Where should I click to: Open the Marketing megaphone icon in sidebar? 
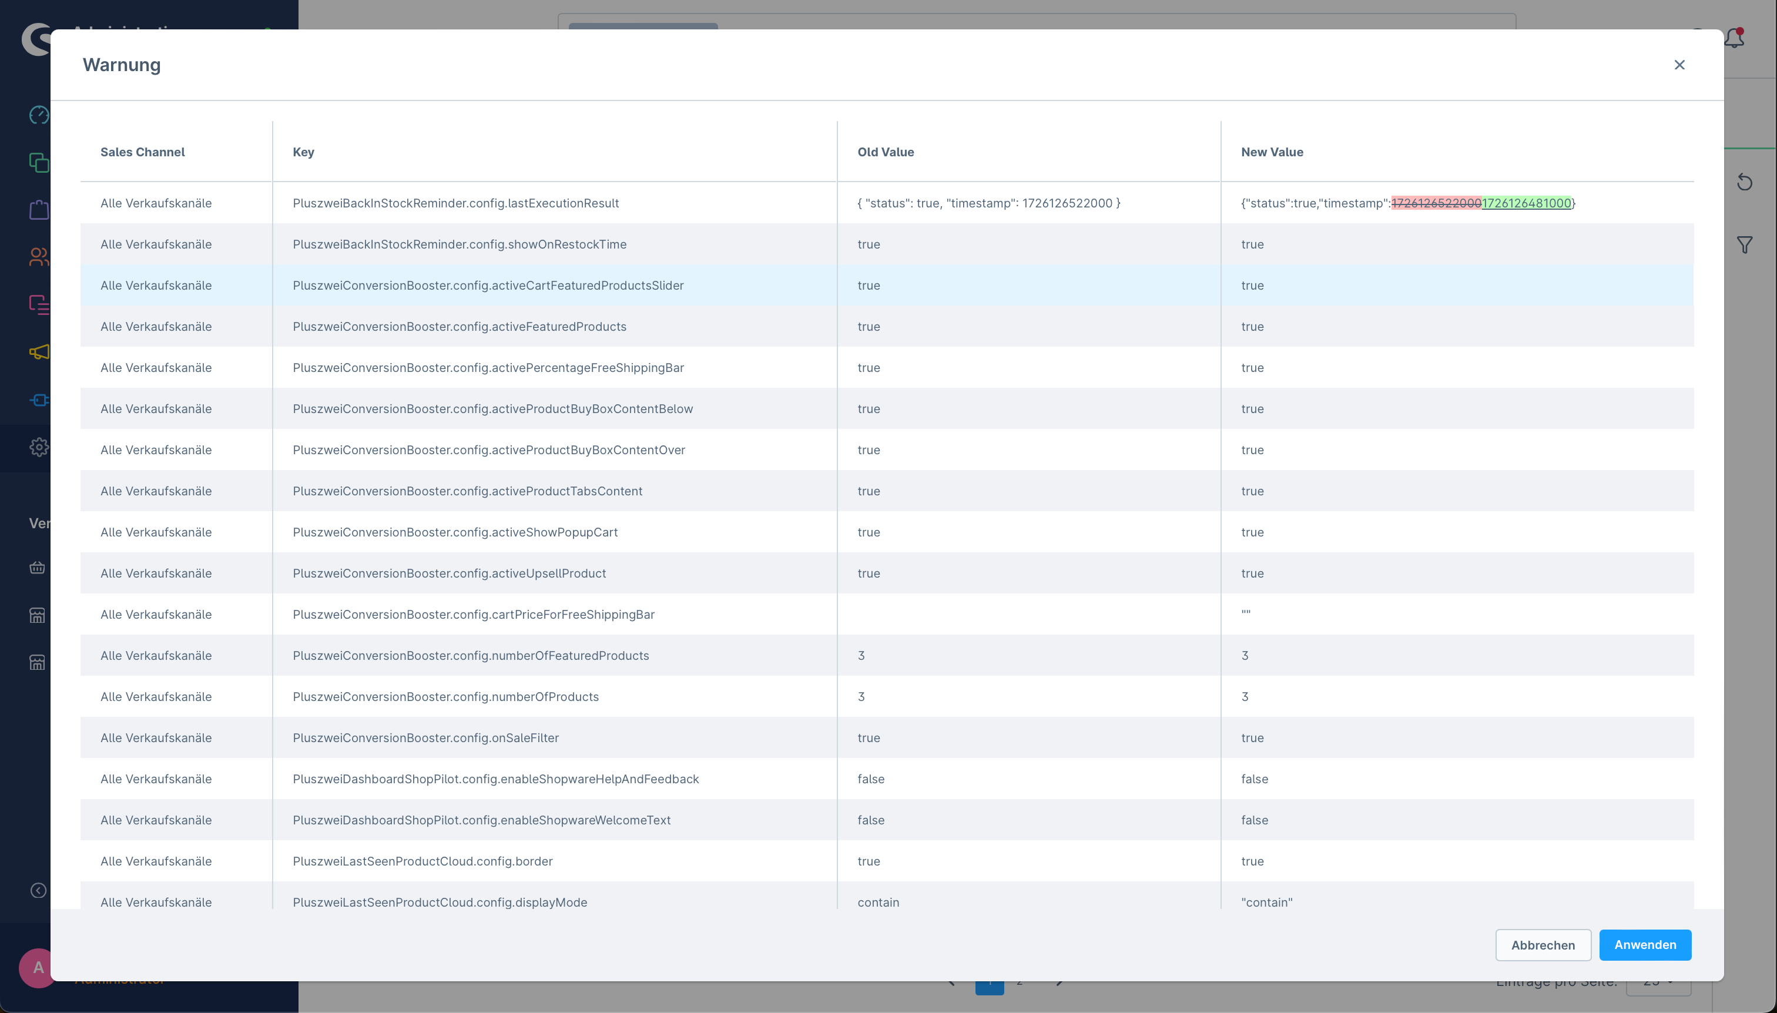click(x=39, y=352)
